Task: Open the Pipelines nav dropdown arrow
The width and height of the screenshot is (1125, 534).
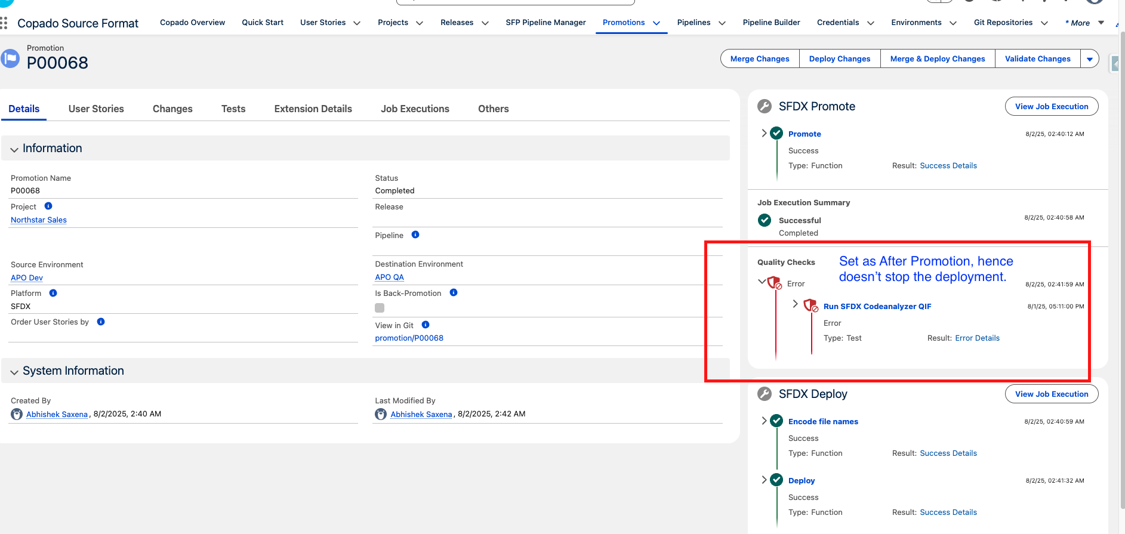Action: [x=722, y=23]
